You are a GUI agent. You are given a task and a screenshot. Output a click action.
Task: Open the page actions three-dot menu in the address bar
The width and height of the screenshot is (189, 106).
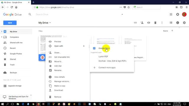[121, 7]
